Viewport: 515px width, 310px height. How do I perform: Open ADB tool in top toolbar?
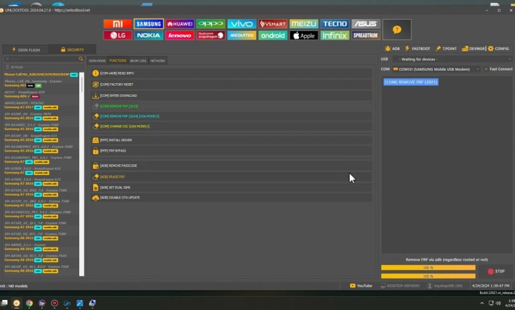coord(392,49)
